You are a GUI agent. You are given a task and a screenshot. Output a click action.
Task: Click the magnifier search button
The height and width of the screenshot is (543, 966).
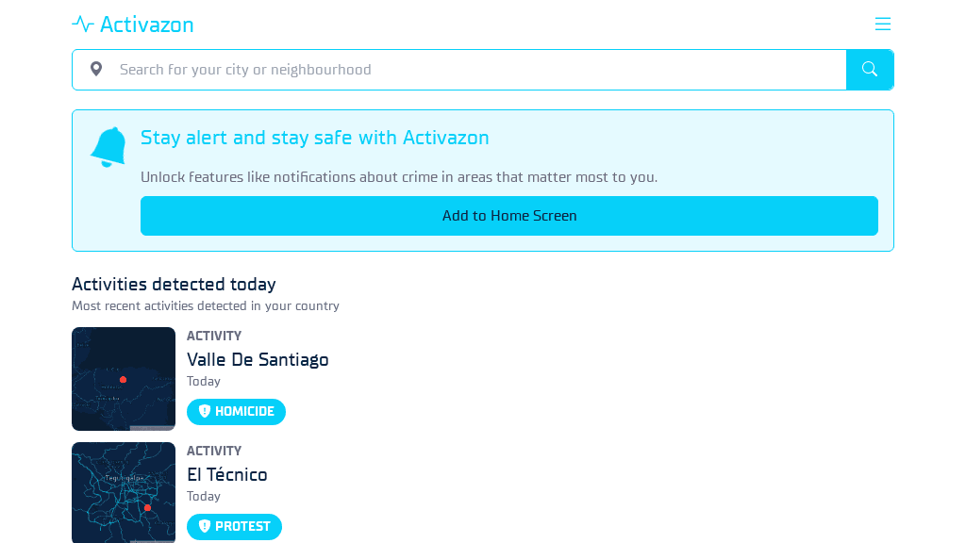pos(869,70)
